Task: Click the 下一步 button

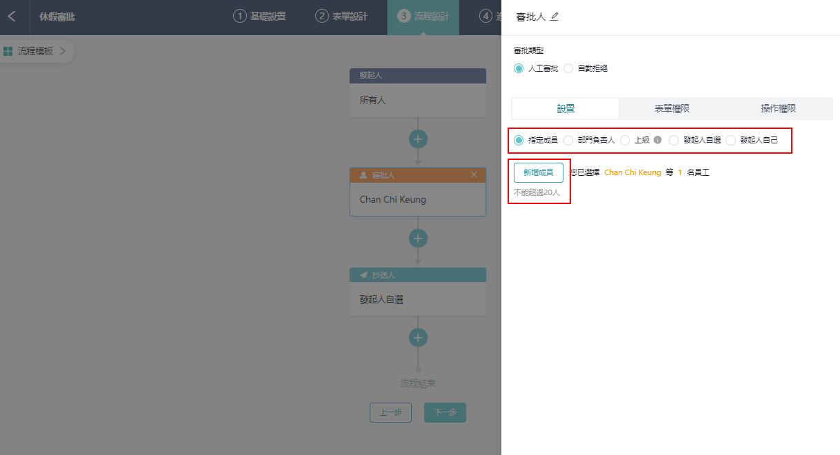Action: 445,412
